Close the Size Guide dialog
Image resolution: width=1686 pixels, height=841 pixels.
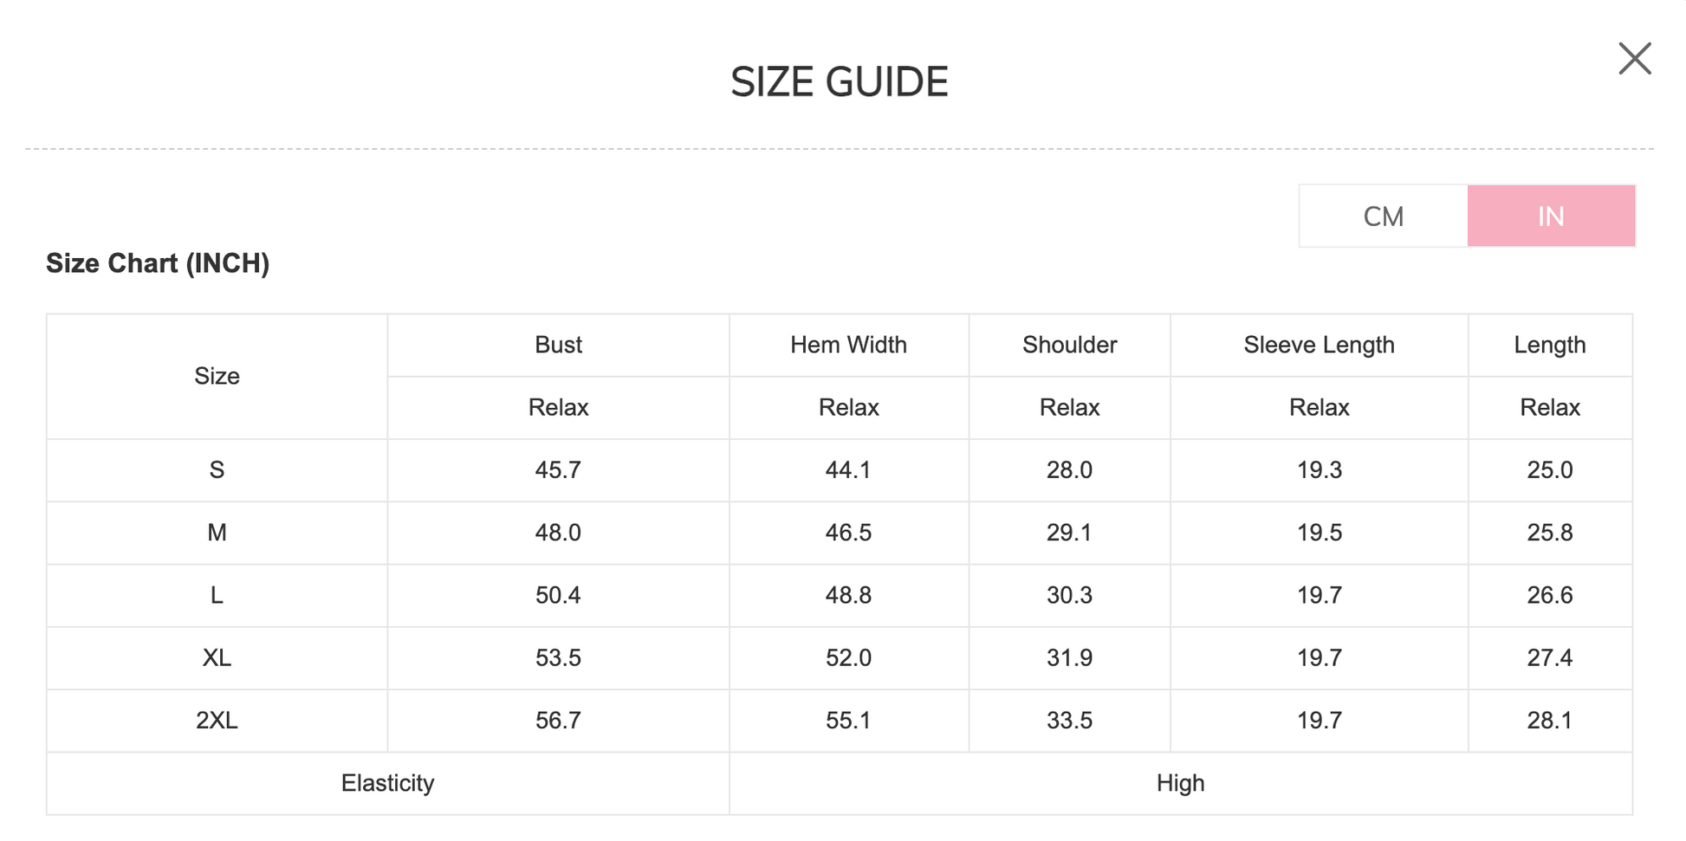[x=1634, y=59]
